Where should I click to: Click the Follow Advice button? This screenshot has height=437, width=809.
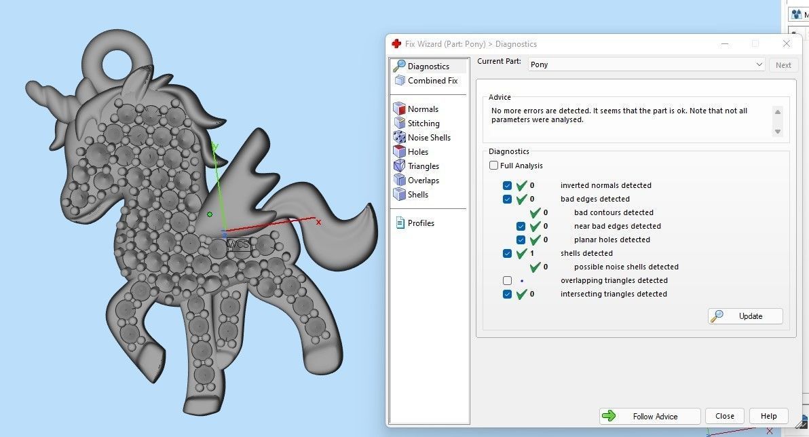650,417
